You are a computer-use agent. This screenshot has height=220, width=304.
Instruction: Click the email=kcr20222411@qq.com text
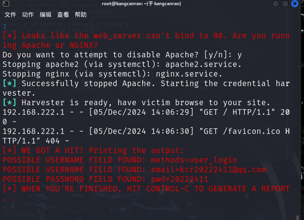click(x=209, y=170)
